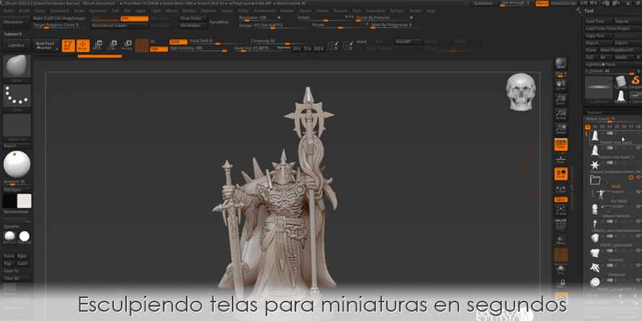This screenshot has height=321, width=642.
Task: Toggle the Menus button
Action: 542,4
